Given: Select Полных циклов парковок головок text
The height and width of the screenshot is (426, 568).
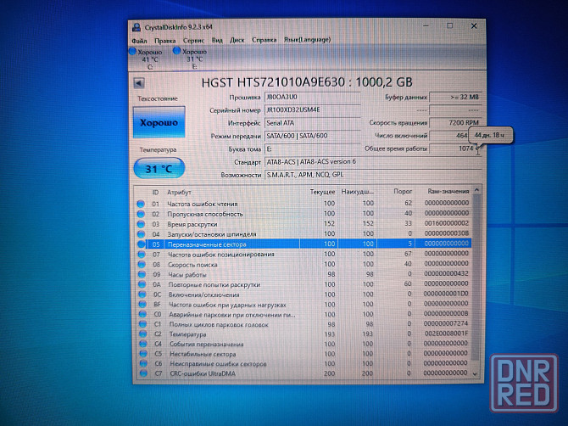Looking at the screenshot, I should 219,324.
